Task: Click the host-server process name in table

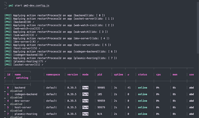Action: [x=23, y=107]
